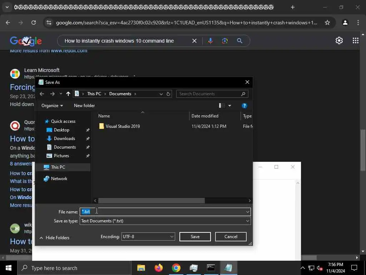
Task: Open the view options dropdown arrow
Action: pyautogui.click(x=229, y=106)
